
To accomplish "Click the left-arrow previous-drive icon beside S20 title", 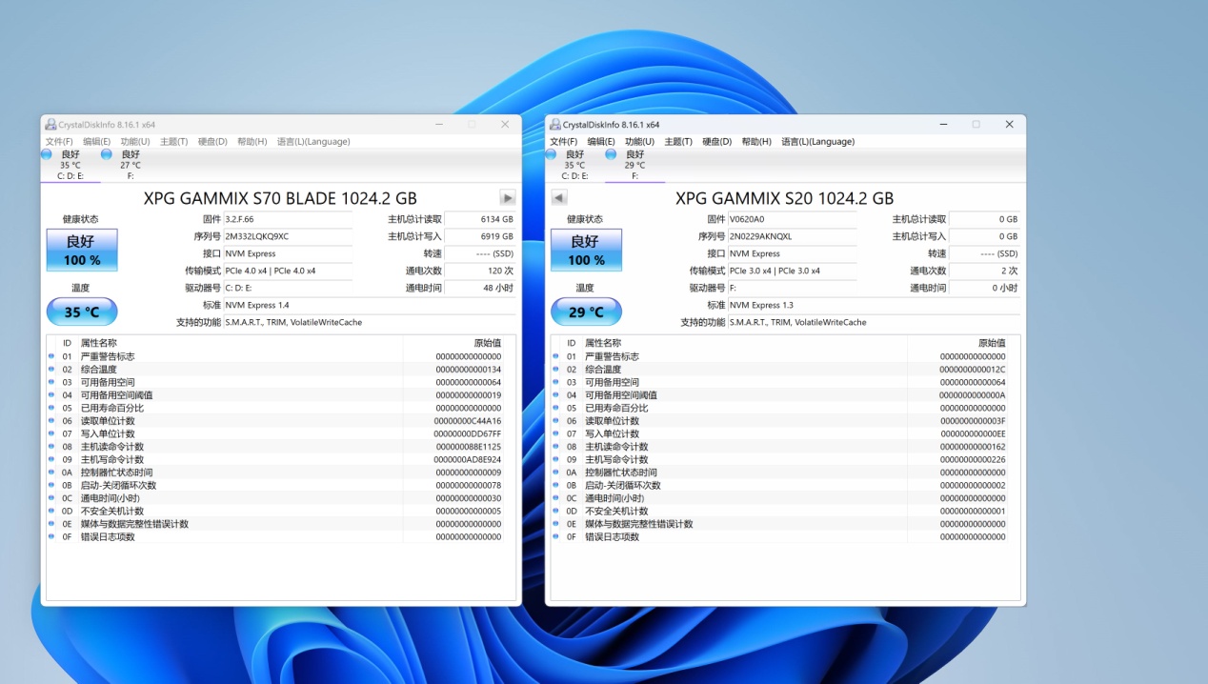I will pos(557,197).
